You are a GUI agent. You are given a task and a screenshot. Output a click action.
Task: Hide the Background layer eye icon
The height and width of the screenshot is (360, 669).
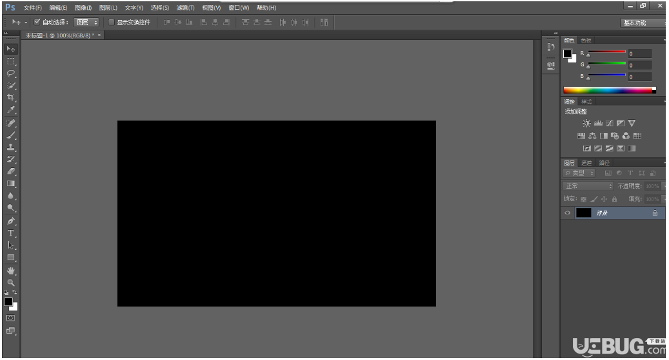click(567, 213)
